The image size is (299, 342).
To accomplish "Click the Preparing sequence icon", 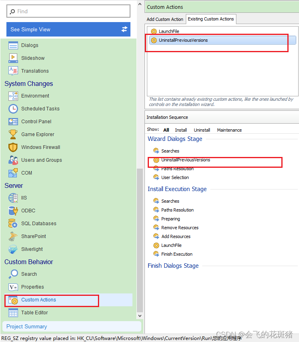I will 156,219.
